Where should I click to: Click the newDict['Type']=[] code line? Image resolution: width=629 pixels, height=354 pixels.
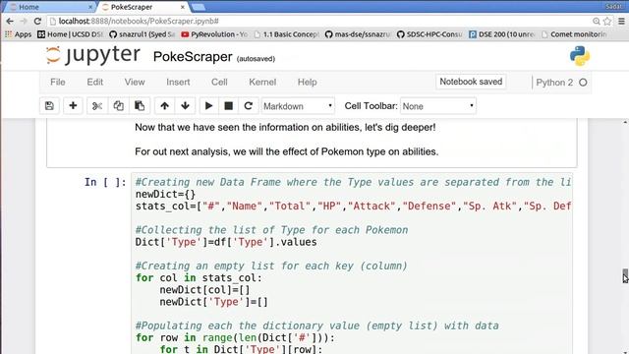(213, 302)
